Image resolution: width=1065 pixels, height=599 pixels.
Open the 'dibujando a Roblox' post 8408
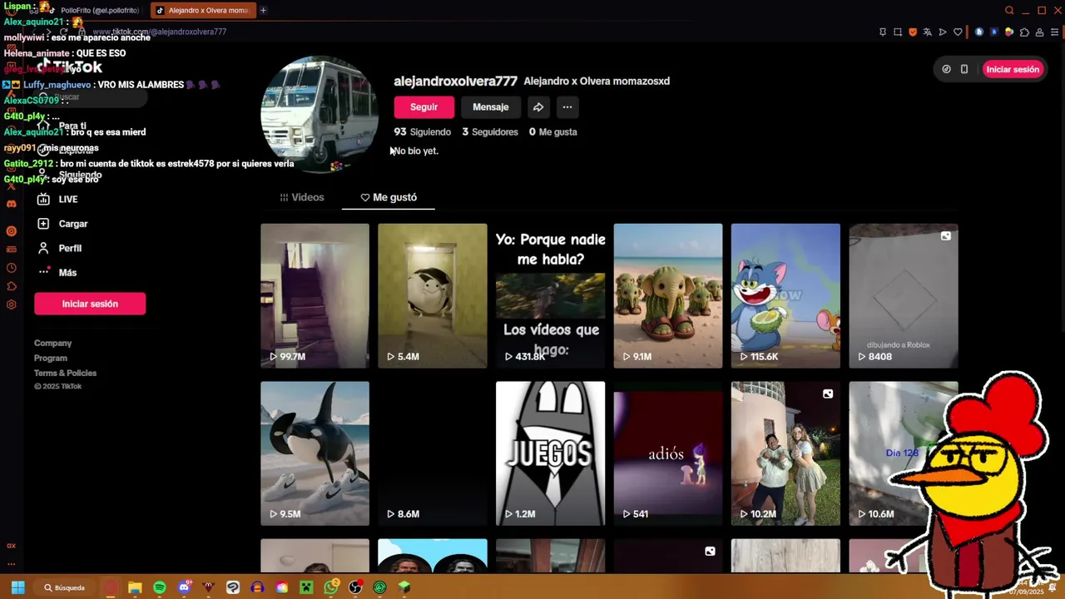(x=904, y=295)
